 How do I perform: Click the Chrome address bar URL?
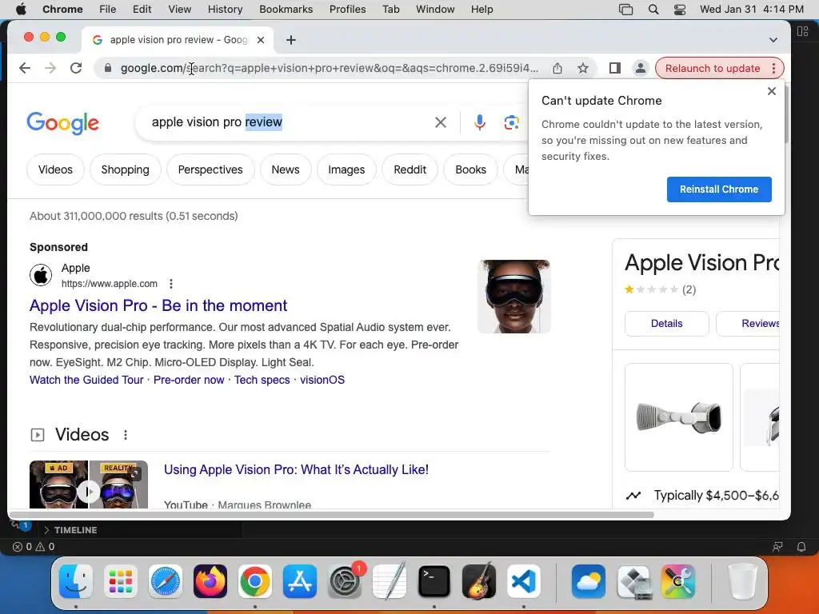point(329,68)
